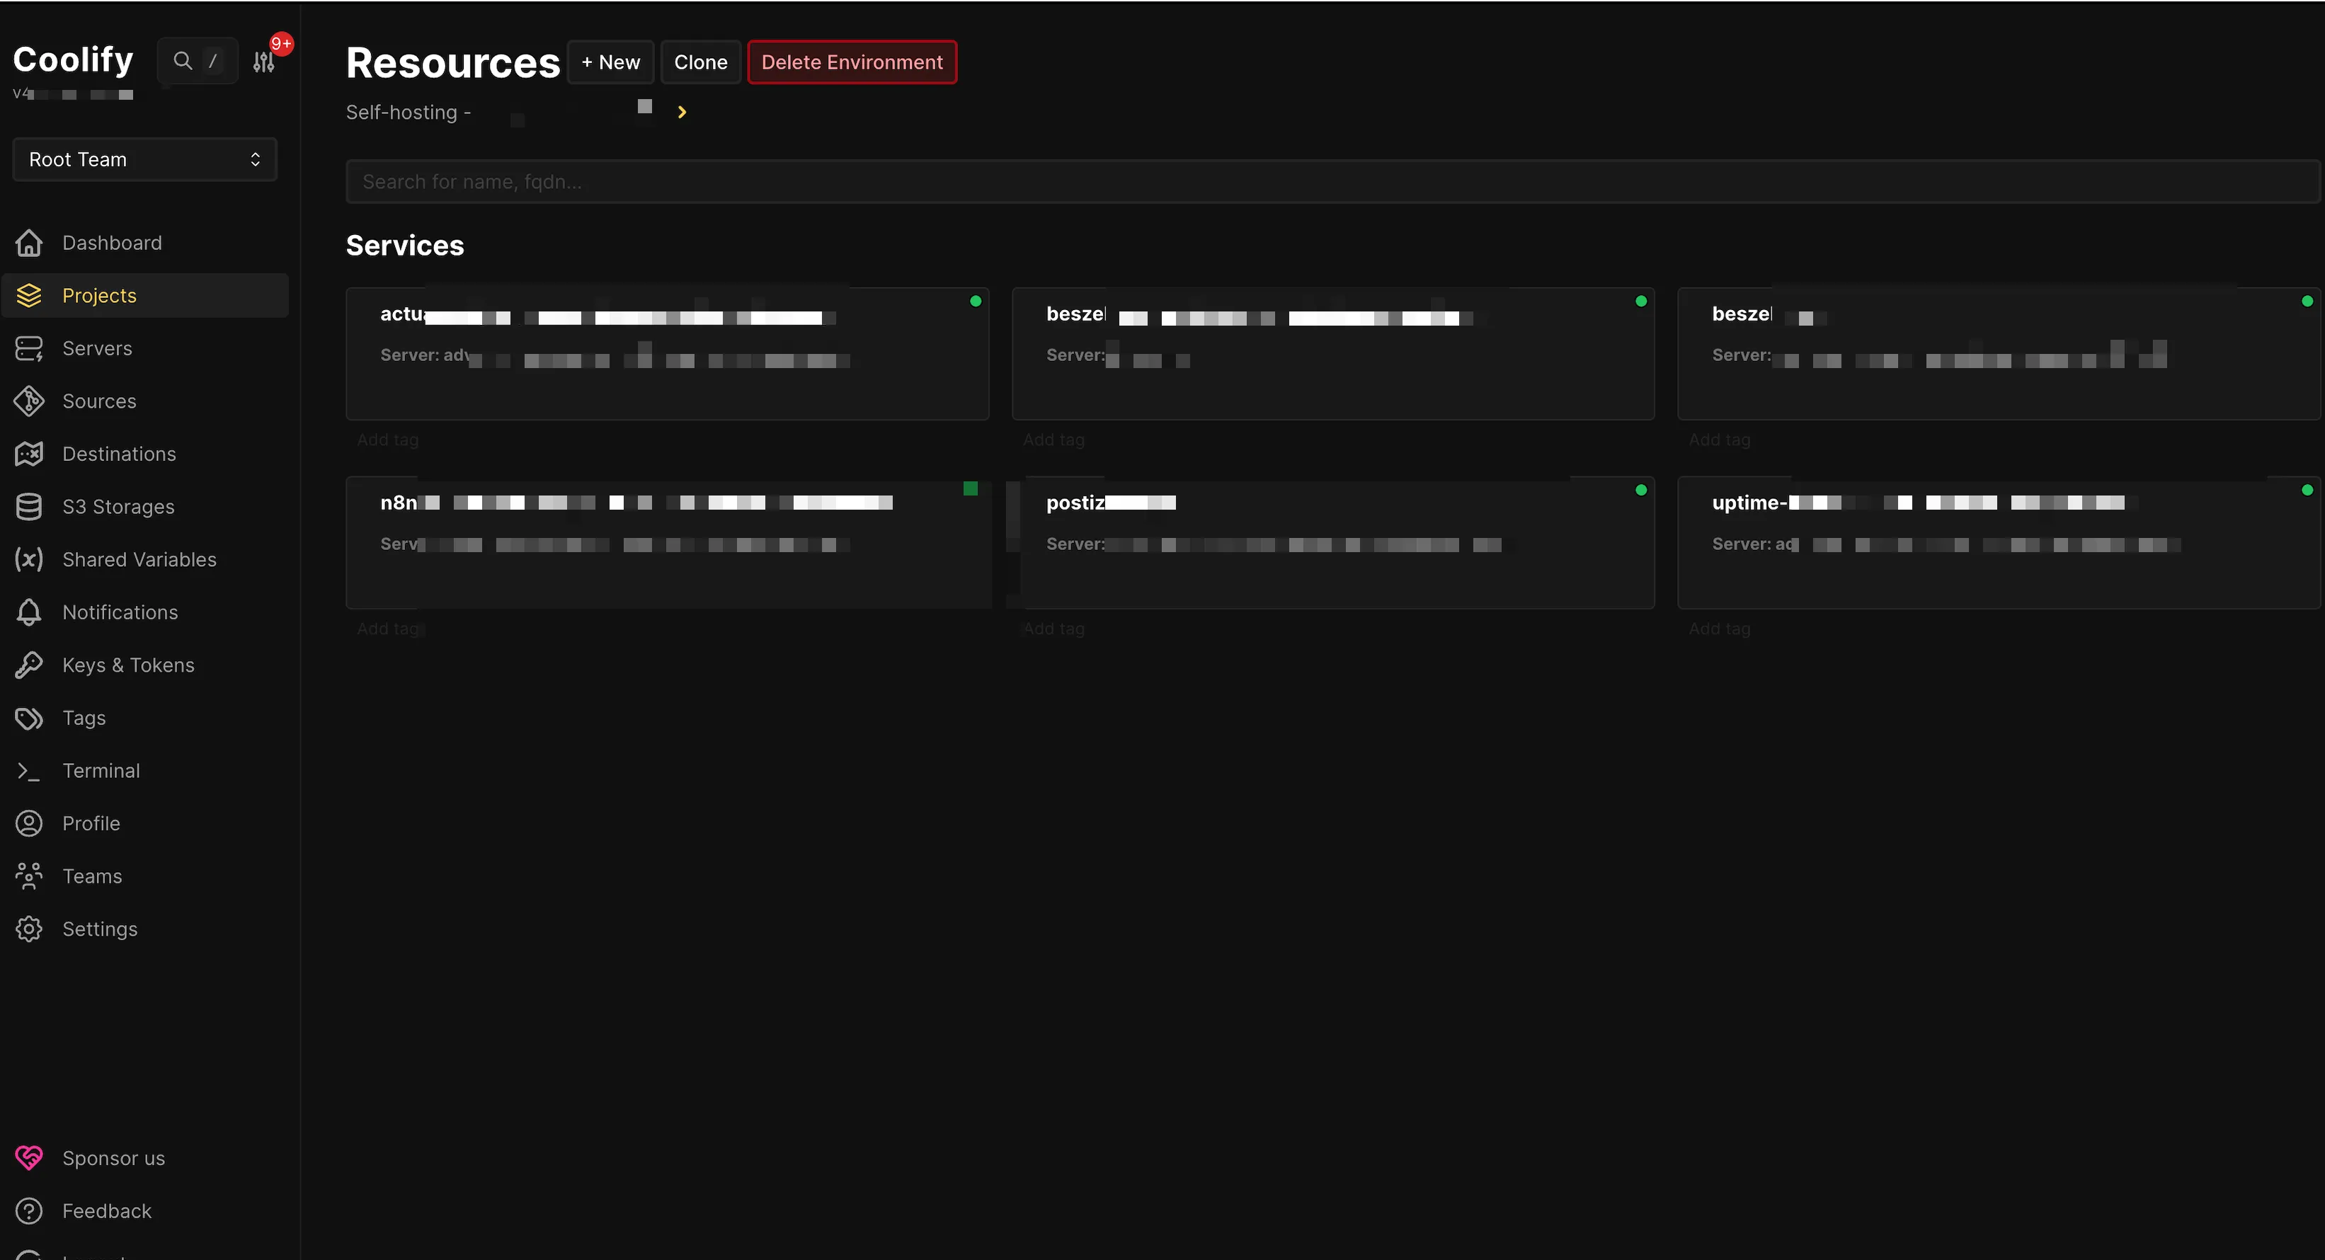This screenshot has height=1260, width=2325.
Task: Click the Clone button
Action: 700,62
